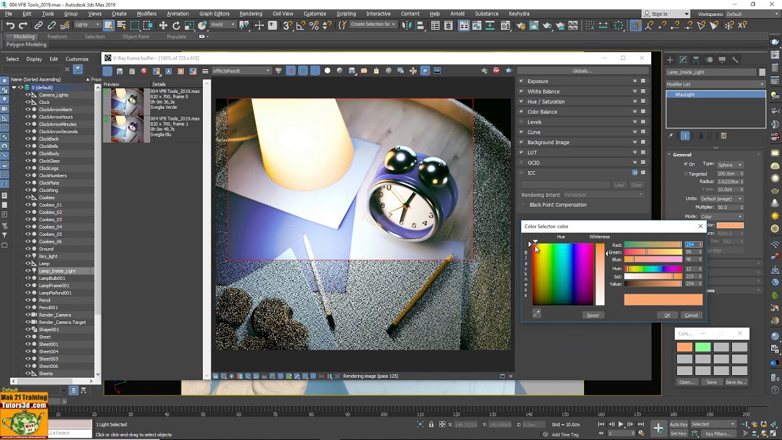Click the stop rendering red icon in VFB
The image size is (782, 440).
(496, 71)
